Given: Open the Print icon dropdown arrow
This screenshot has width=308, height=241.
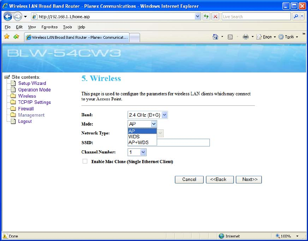Looking at the screenshot, I should pyautogui.click(x=253, y=37).
